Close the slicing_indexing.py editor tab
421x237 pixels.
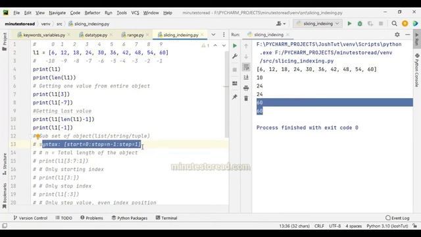tap(202, 35)
